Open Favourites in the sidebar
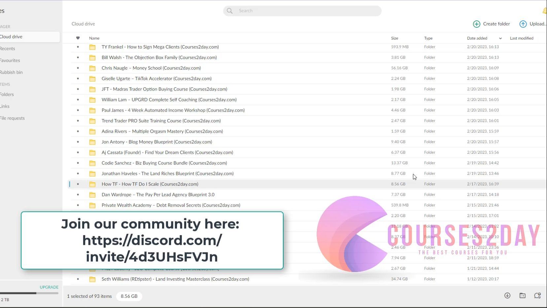Image resolution: width=547 pixels, height=308 pixels. coord(10,60)
